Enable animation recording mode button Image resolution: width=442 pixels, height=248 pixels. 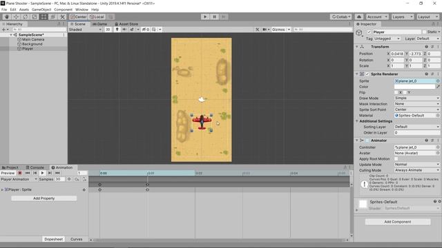(20, 173)
